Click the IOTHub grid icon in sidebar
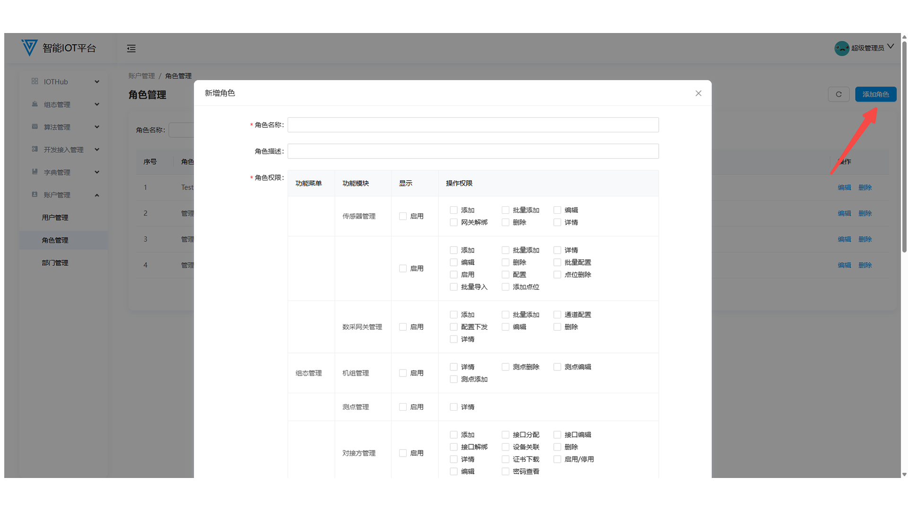This screenshot has height=511, width=908. [x=35, y=81]
